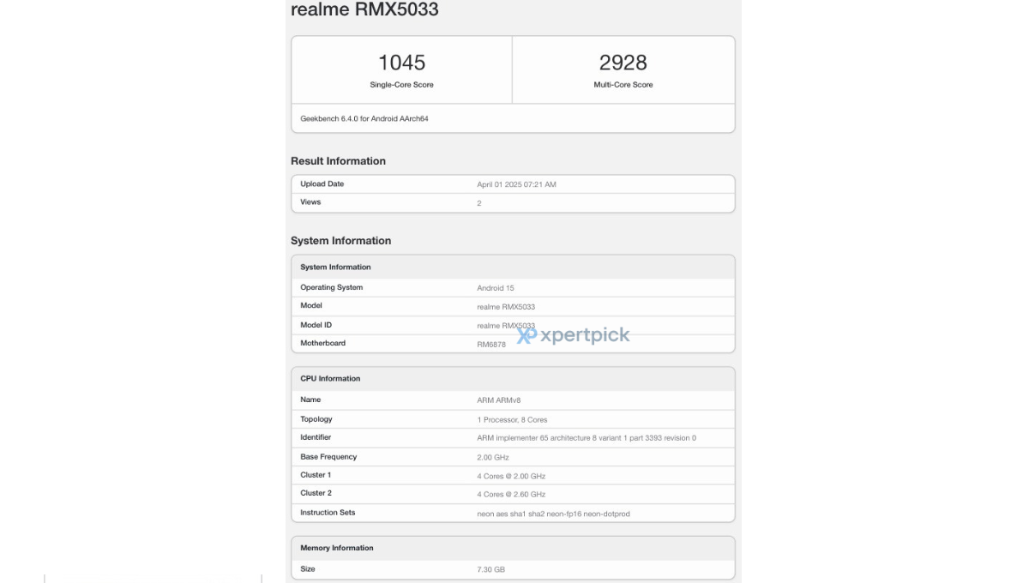1029x583 pixels.
Task: Select the Single-Core Score label
Action: point(401,85)
